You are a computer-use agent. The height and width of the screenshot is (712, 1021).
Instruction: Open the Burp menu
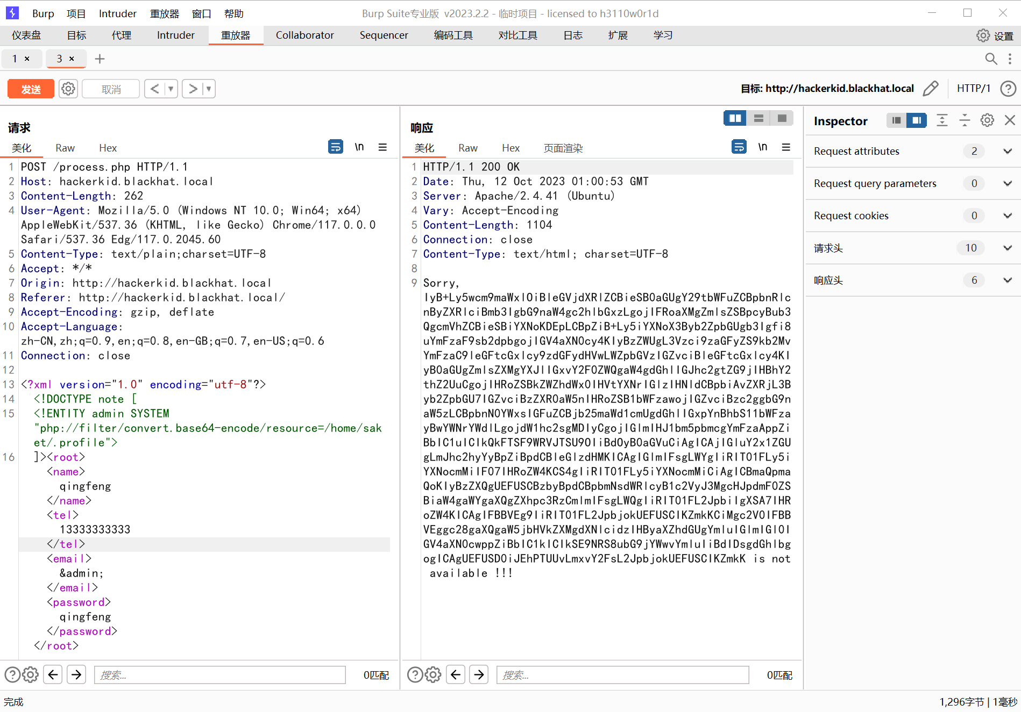(x=43, y=13)
